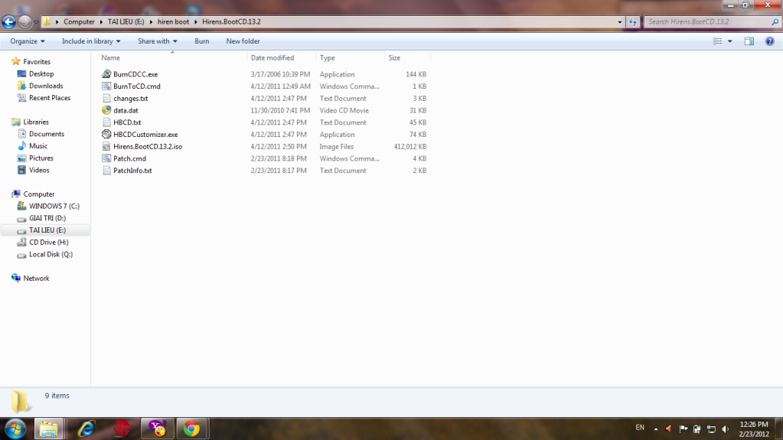783x440 pixels.
Task: Open address bar history dropdown
Action: [620, 22]
